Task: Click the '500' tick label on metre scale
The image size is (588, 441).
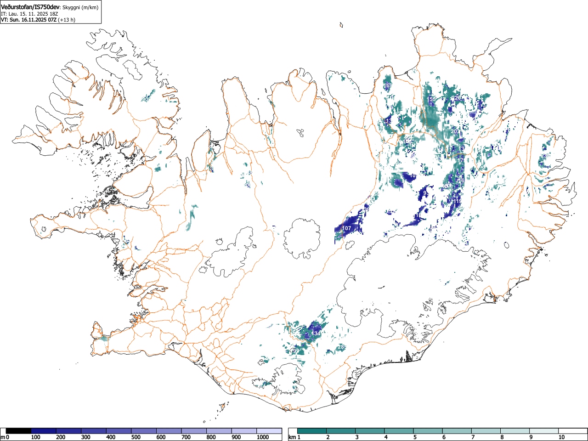Action: coord(136,437)
